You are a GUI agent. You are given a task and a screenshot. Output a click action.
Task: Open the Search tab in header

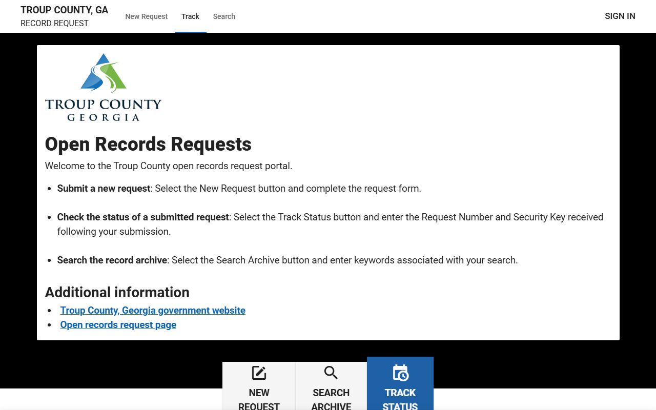click(x=224, y=16)
